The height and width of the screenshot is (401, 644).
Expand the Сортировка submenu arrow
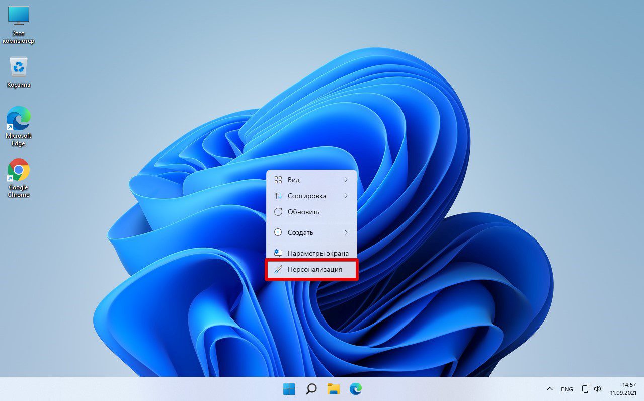point(346,196)
